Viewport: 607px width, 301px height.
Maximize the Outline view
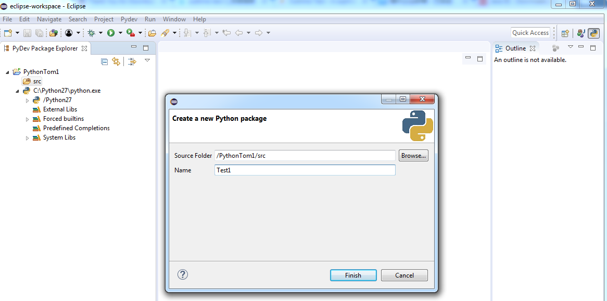(x=592, y=48)
